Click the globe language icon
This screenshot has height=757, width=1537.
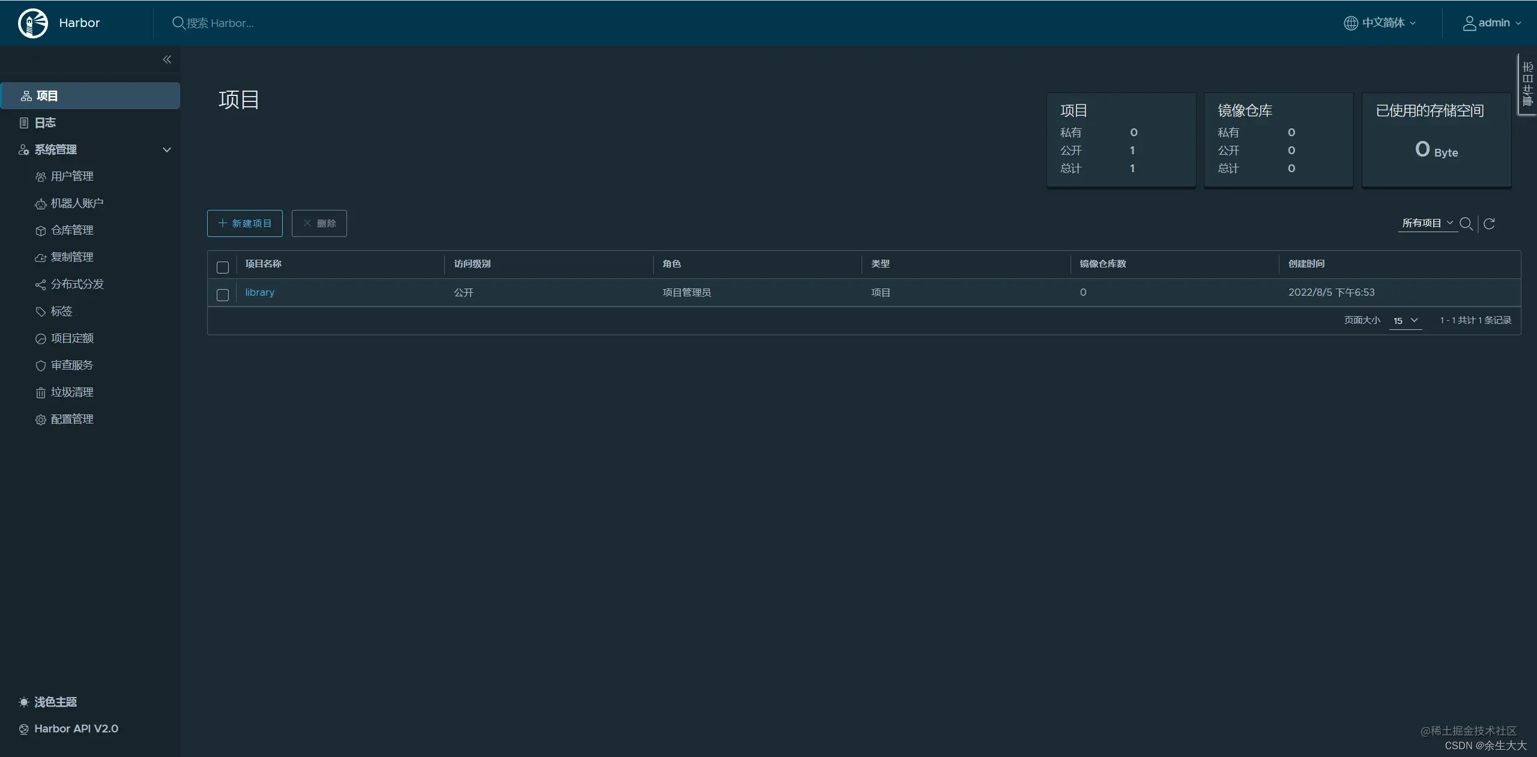tap(1350, 23)
